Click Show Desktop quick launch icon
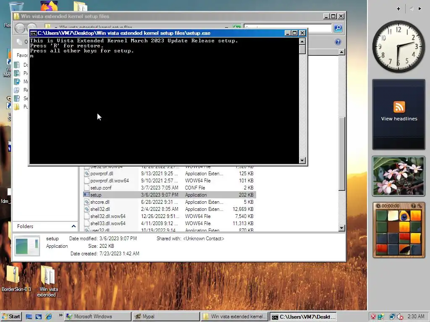430x322 pixels. [29, 317]
